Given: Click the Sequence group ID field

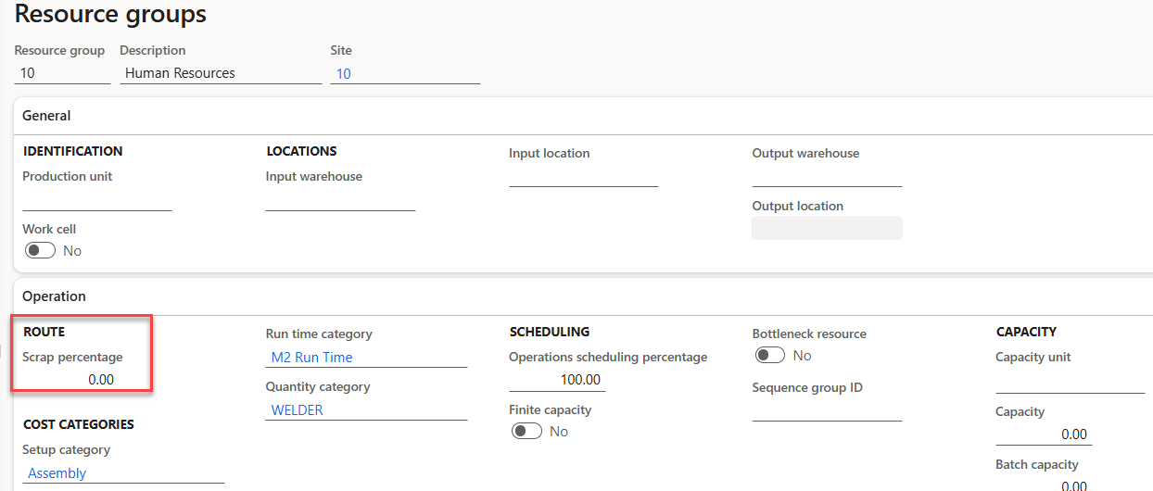Looking at the screenshot, I should [827, 409].
